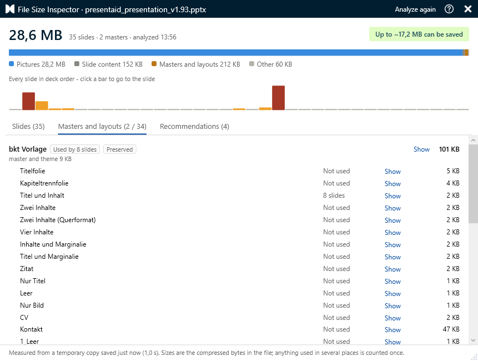Image resolution: width=478 pixels, height=361 pixels.
Task: Show the Titelfolie layout
Action: tap(393, 172)
